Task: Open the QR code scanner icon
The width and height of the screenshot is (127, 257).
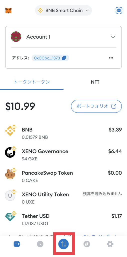Action: (x=119, y=10)
